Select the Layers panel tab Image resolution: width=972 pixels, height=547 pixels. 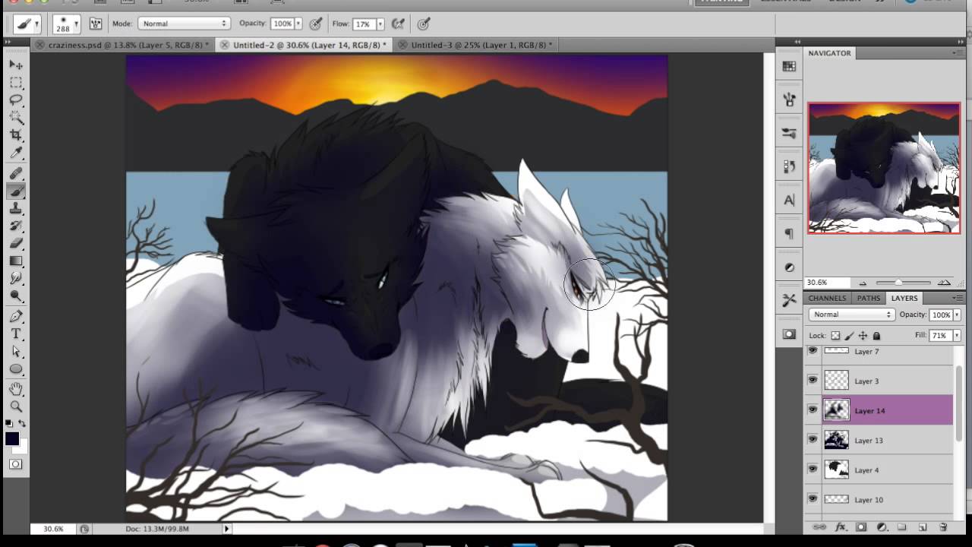pyautogui.click(x=904, y=298)
